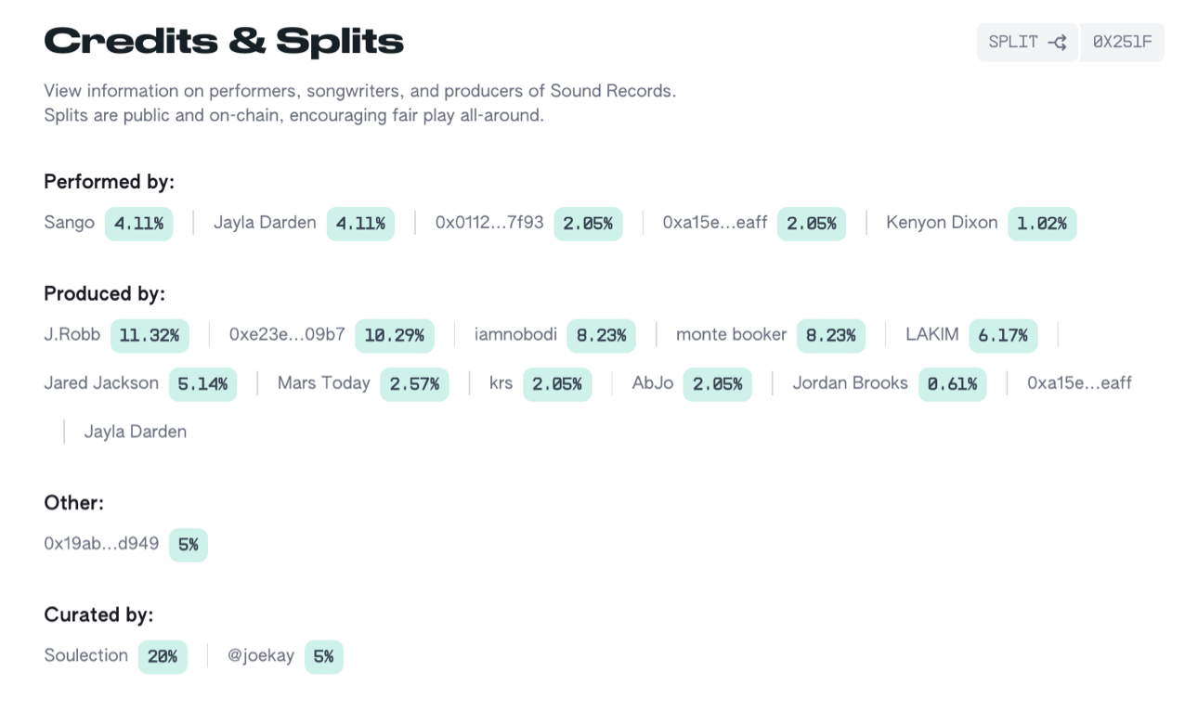Open Jared Jackson's profile
Viewport: 1185px width, 711px height.
pos(101,383)
